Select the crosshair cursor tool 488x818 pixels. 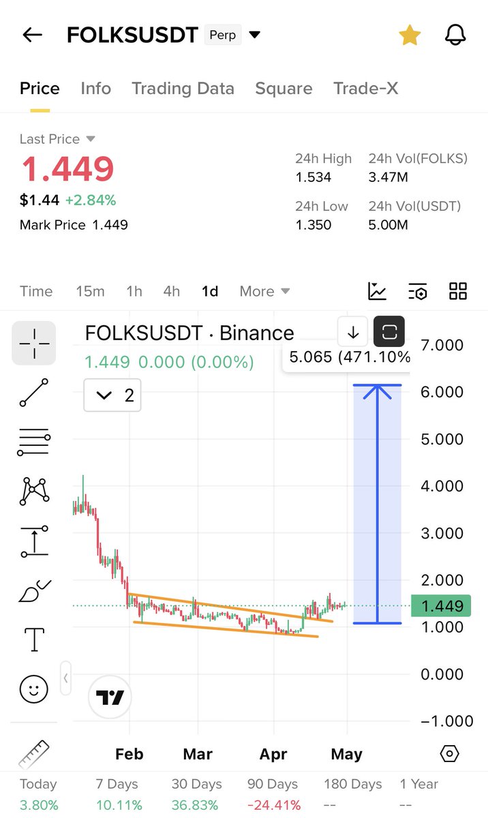34,343
